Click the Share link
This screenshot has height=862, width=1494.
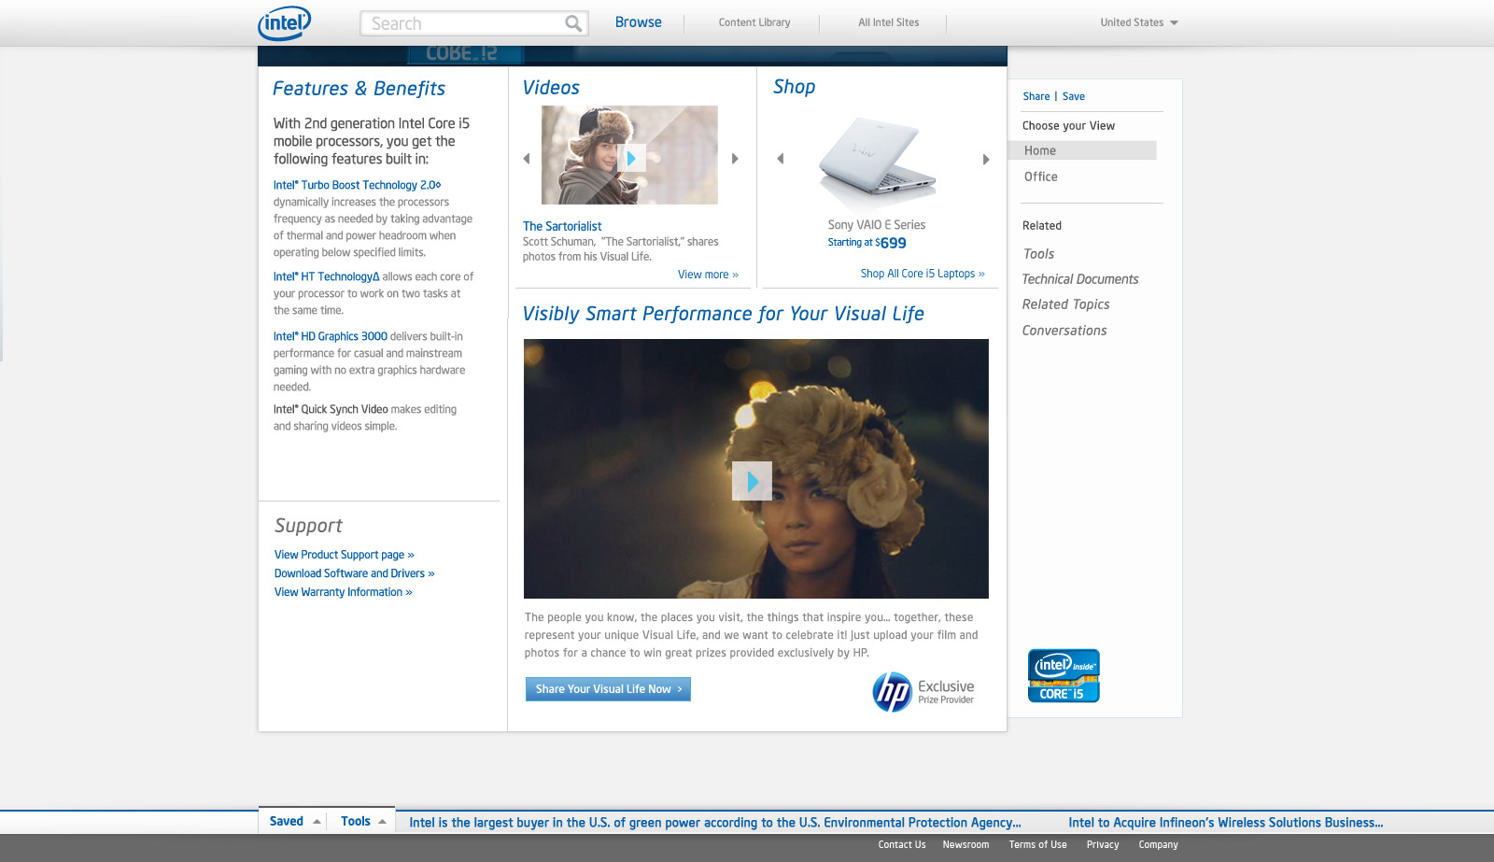click(x=1036, y=96)
